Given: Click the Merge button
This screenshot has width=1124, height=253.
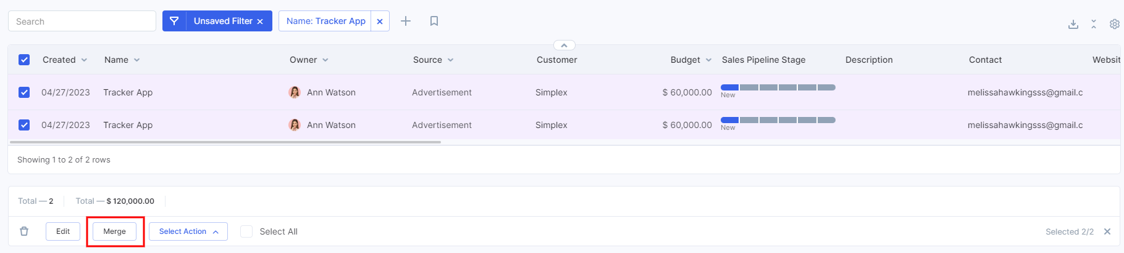Looking at the screenshot, I should 115,231.
